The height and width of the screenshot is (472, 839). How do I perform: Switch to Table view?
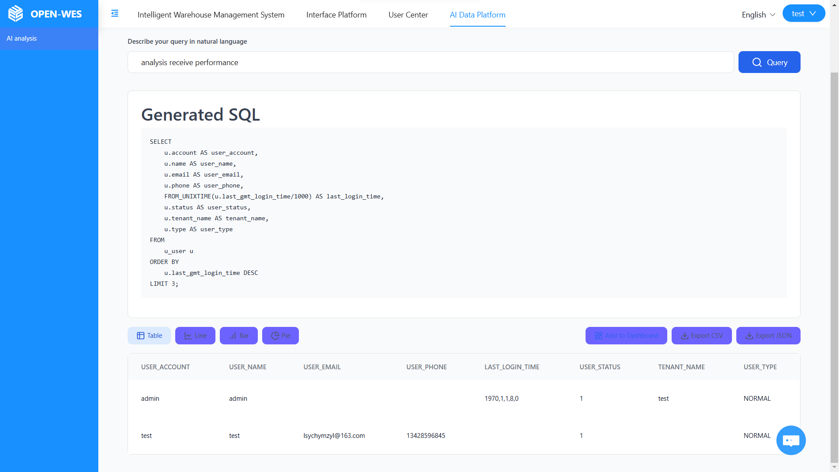(x=149, y=336)
